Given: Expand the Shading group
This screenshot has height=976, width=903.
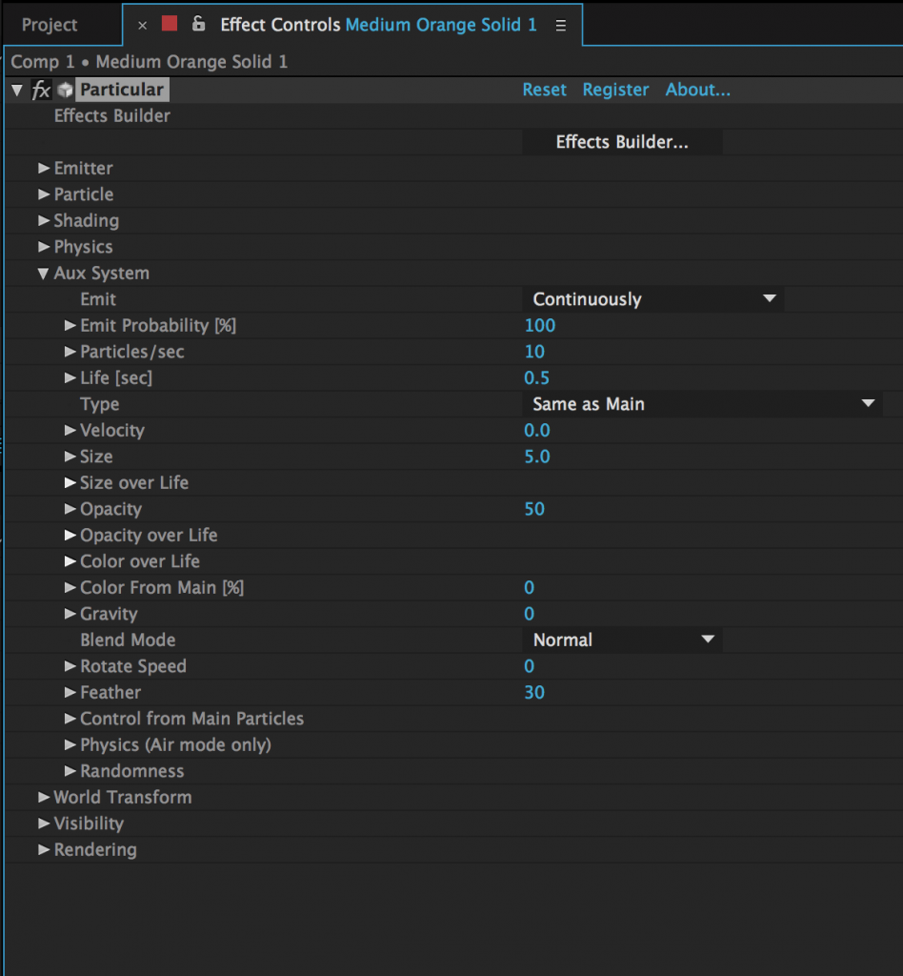Looking at the screenshot, I should click(x=44, y=220).
